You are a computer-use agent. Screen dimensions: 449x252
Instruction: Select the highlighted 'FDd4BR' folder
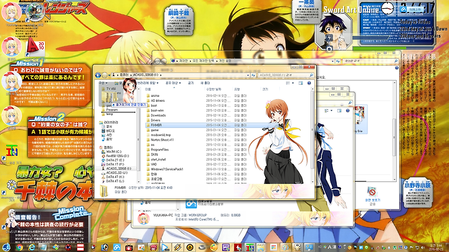(x=157, y=125)
